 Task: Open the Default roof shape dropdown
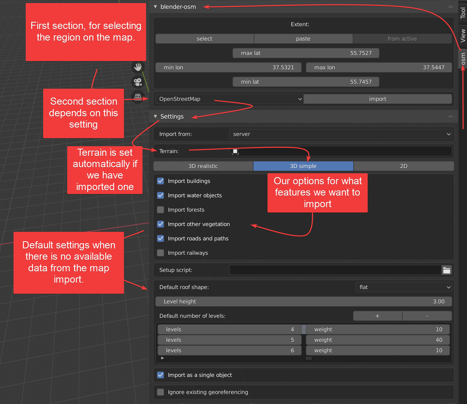(404, 287)
